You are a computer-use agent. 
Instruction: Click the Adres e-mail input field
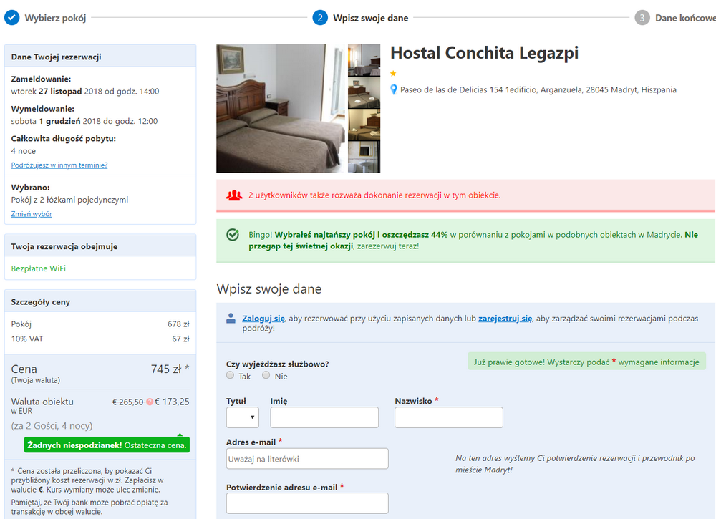[307, 459]
